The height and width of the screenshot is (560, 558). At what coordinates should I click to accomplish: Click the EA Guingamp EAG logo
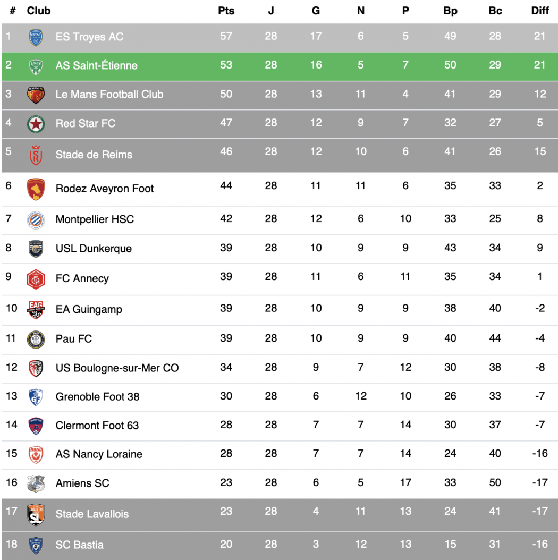coord(36,309)
